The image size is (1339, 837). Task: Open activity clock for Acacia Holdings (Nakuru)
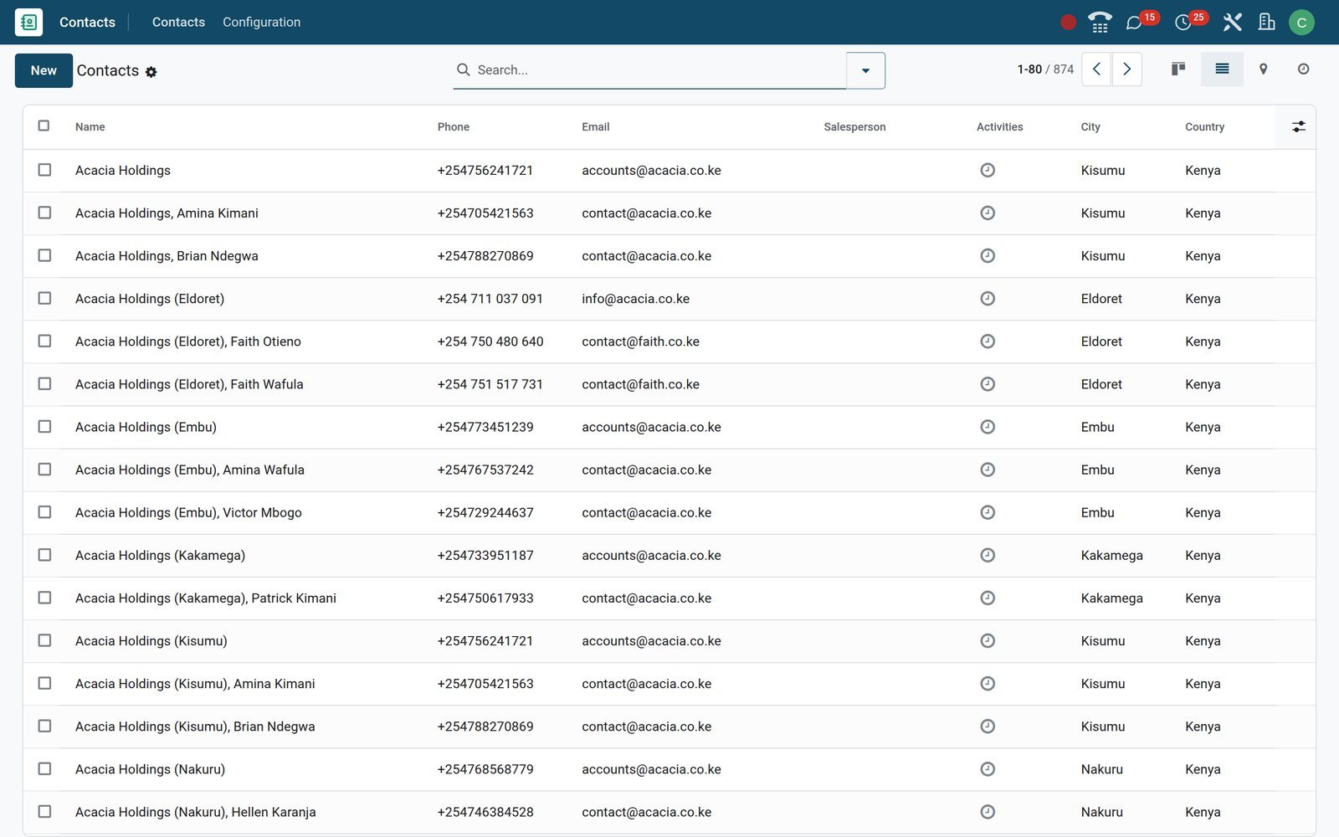988,769
